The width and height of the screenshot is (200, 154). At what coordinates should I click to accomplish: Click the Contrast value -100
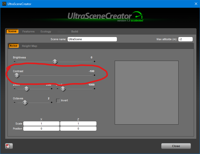(92, 71)
